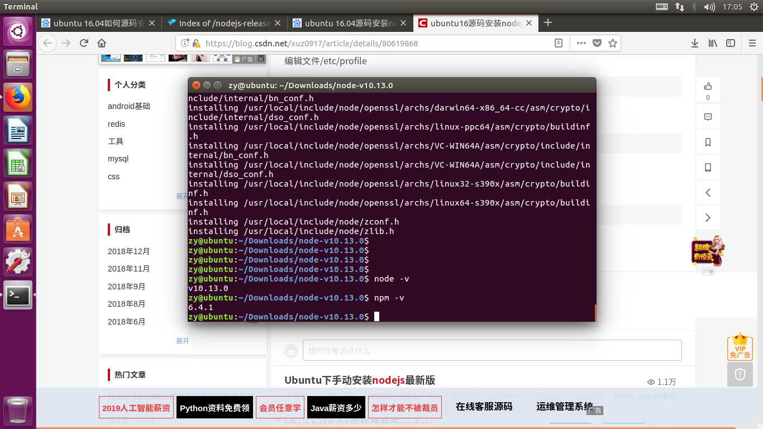This screenshot has height=429, width=763.
Task: Open network connections indicator
Action: pyautogui.click(x=680, y=7)
